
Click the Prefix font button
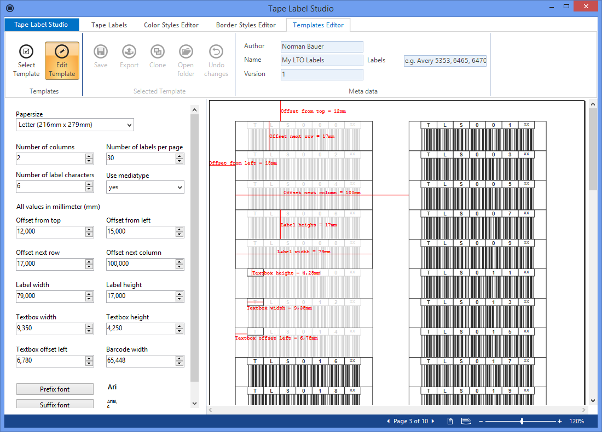coord(55,389)
